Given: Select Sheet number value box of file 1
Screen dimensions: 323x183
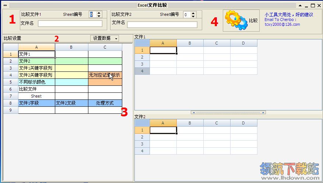Looking at the screenshot, I should pyautogui.click(x=93, y=14).
